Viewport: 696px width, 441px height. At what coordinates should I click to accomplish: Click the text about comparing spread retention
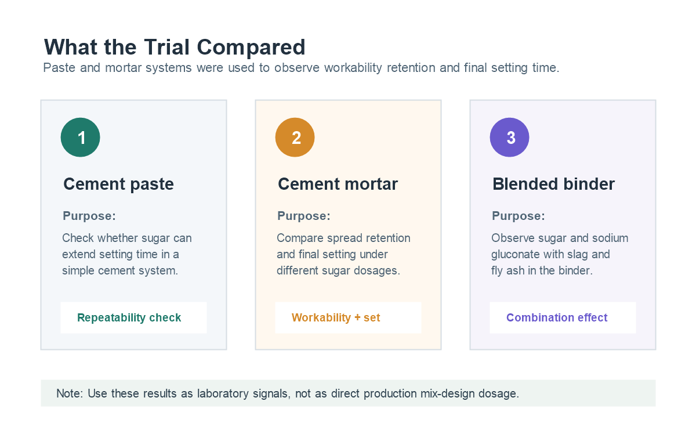tap(343, 254)
